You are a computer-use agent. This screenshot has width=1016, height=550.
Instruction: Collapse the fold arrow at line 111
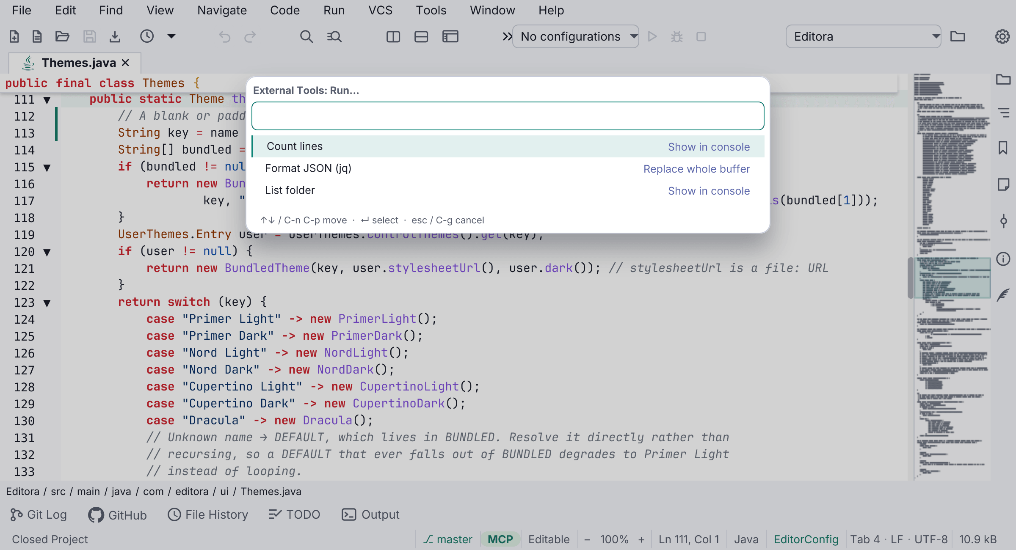click(x=47, y=100)
